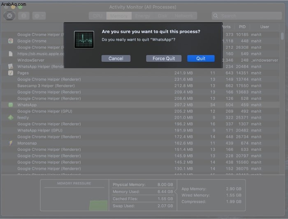Screen dimensions: 288x219
Task: Switch to the CPU tab
Action: (x=98, y=16)
